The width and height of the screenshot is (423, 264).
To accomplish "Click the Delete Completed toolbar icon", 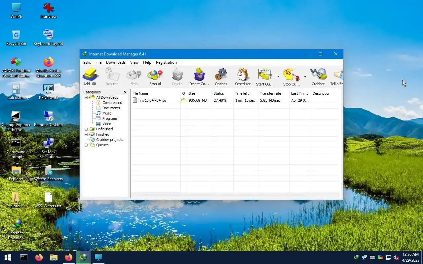I will (x=199, y=77).
